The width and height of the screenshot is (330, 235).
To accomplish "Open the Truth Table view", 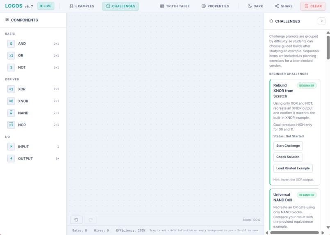I will (x=175, y=6).
